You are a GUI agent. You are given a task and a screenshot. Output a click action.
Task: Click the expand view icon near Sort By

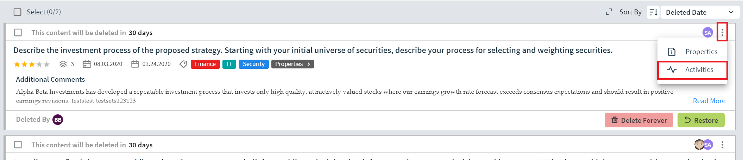609,12
